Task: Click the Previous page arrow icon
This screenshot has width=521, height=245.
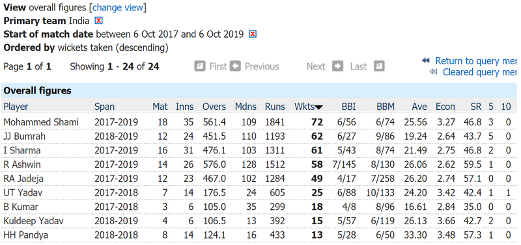Action: click(x=235, y=66)
